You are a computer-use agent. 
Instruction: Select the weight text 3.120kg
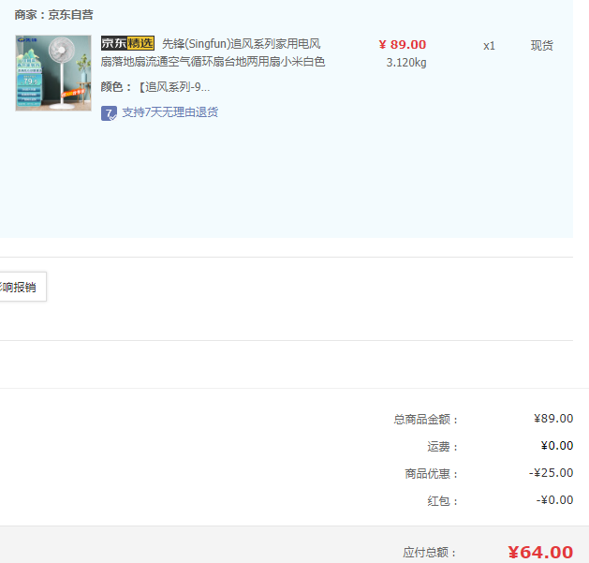pos(406,63)
